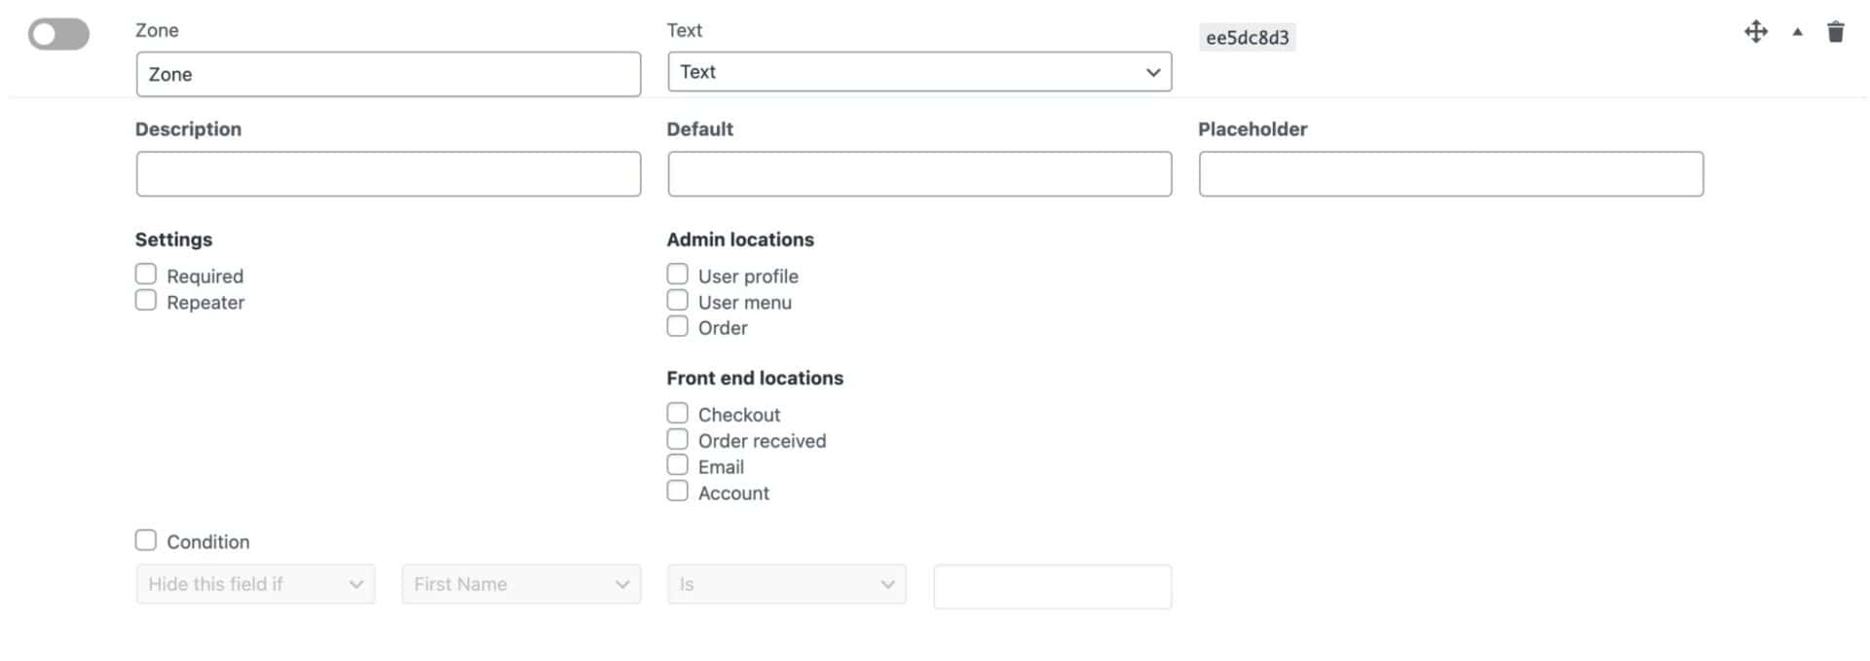Open the Text field type dropdown
The height and width of the screenshot is (661, 1870).
tap(918, 72)
